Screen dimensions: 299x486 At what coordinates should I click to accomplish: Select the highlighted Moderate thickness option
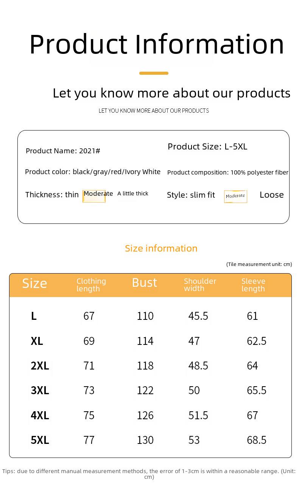(94, 196)
